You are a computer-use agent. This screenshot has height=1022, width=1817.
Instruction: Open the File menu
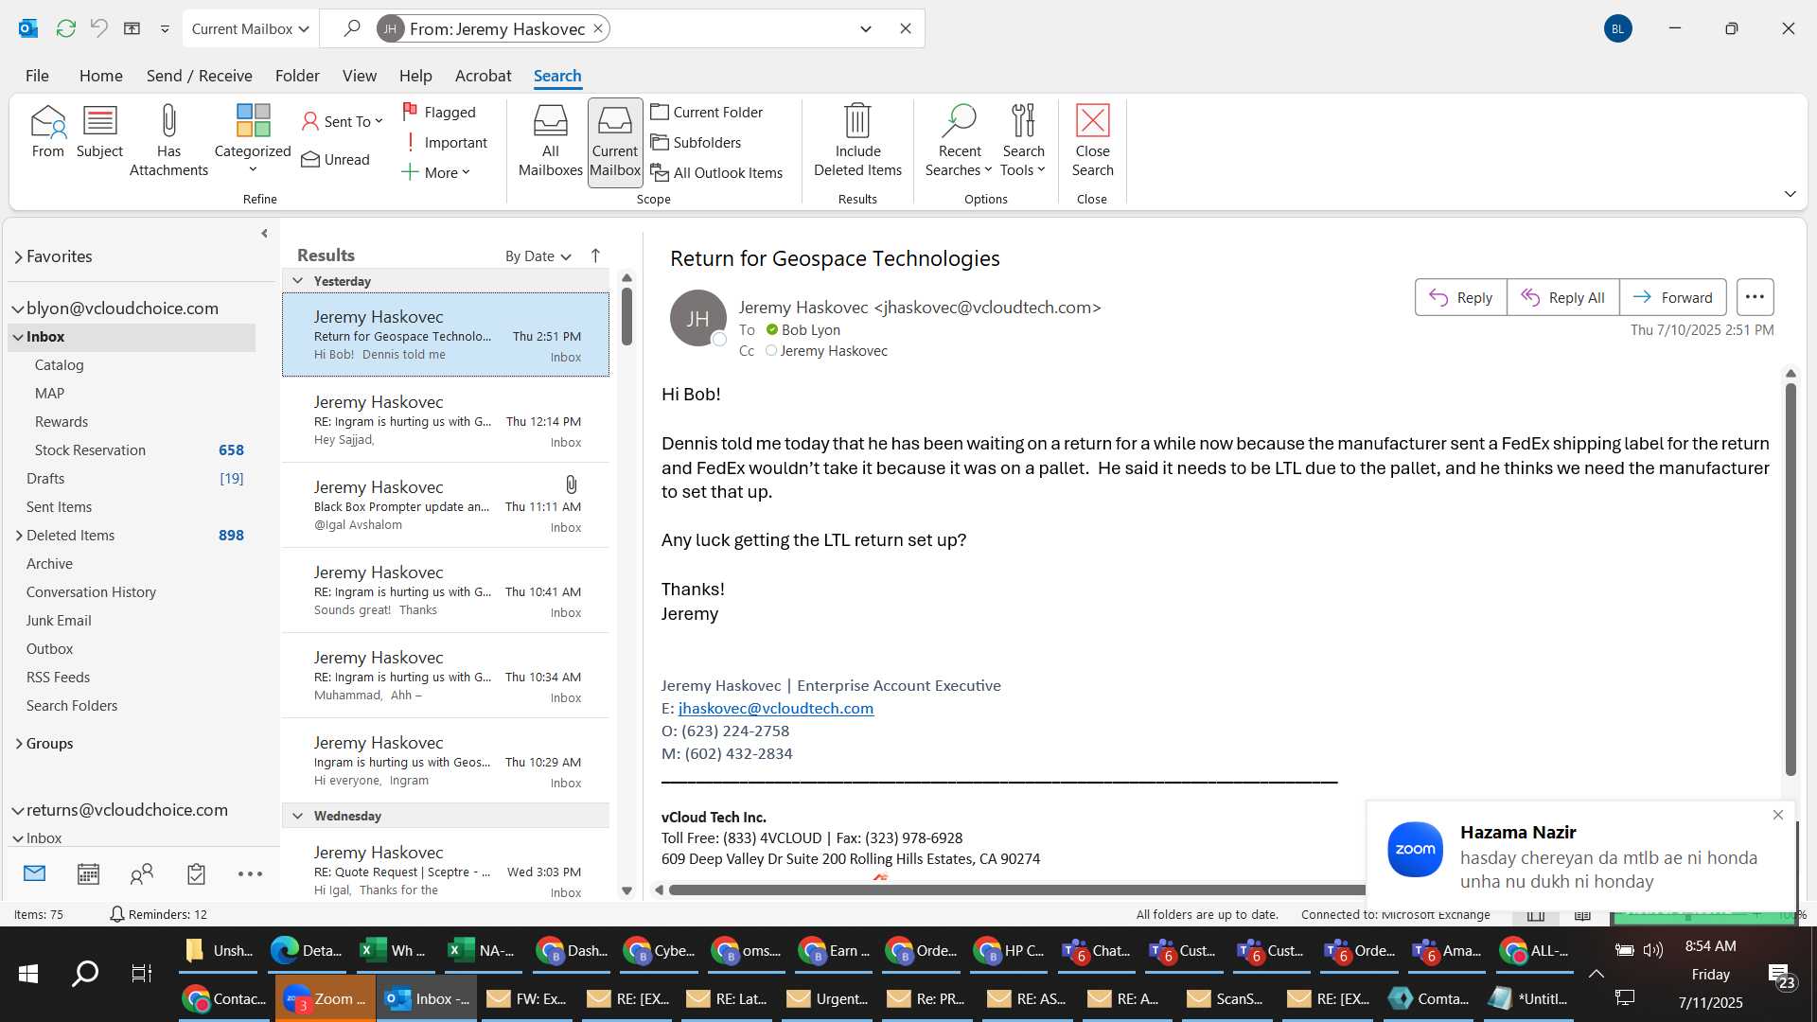[37, 76]
